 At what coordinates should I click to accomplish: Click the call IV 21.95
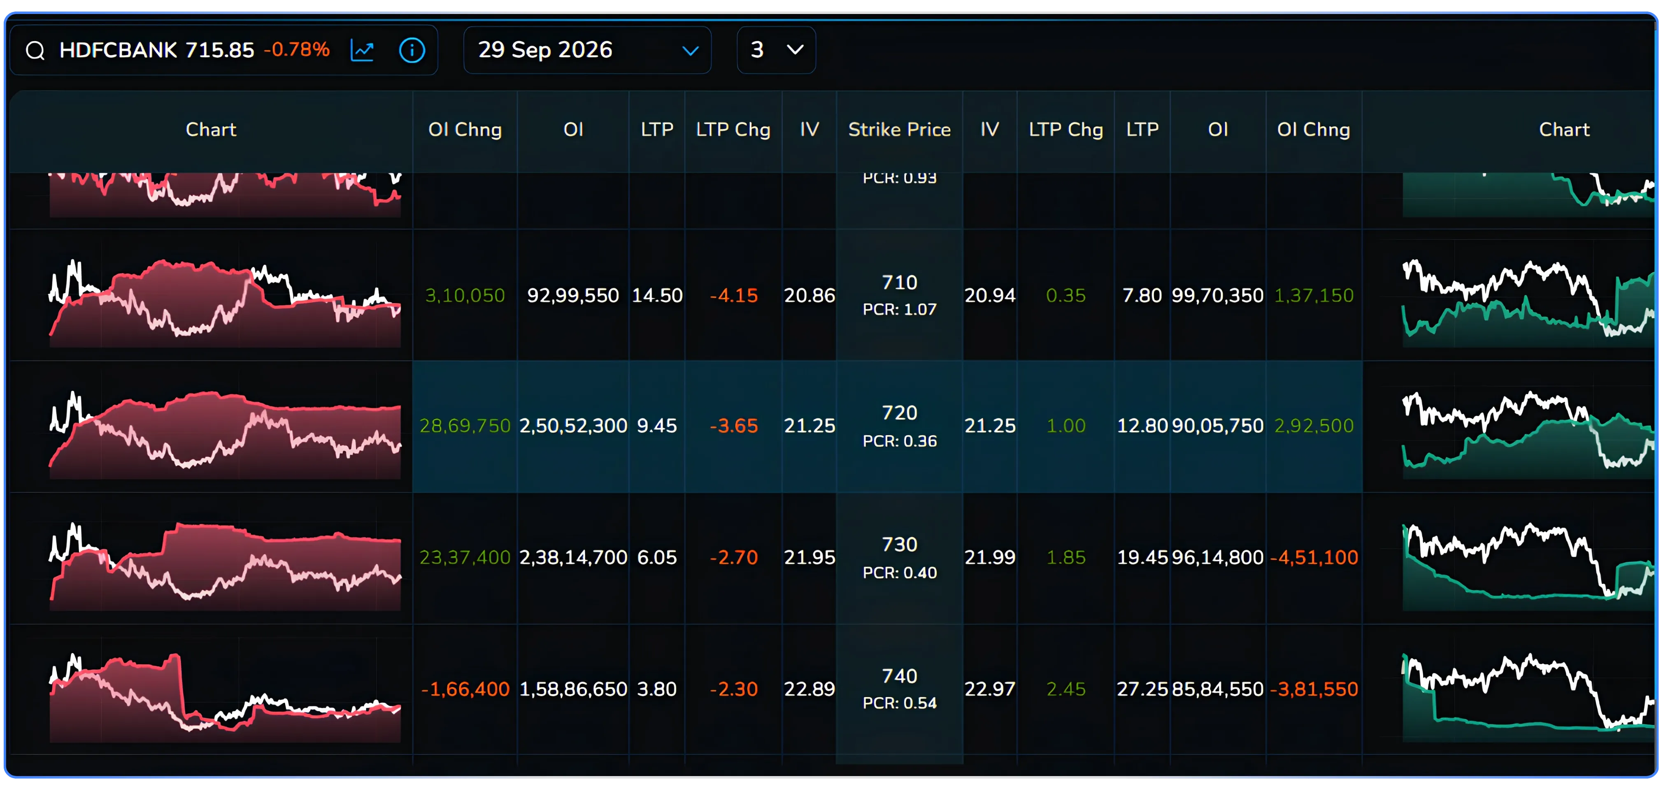pyautogui.click(x=810, y=558)
